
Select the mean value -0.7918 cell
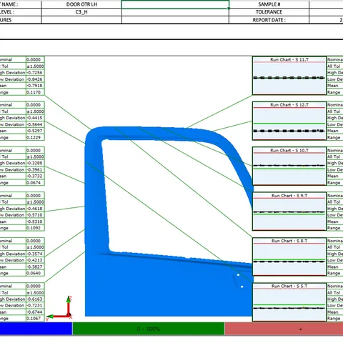click(35, 86)
